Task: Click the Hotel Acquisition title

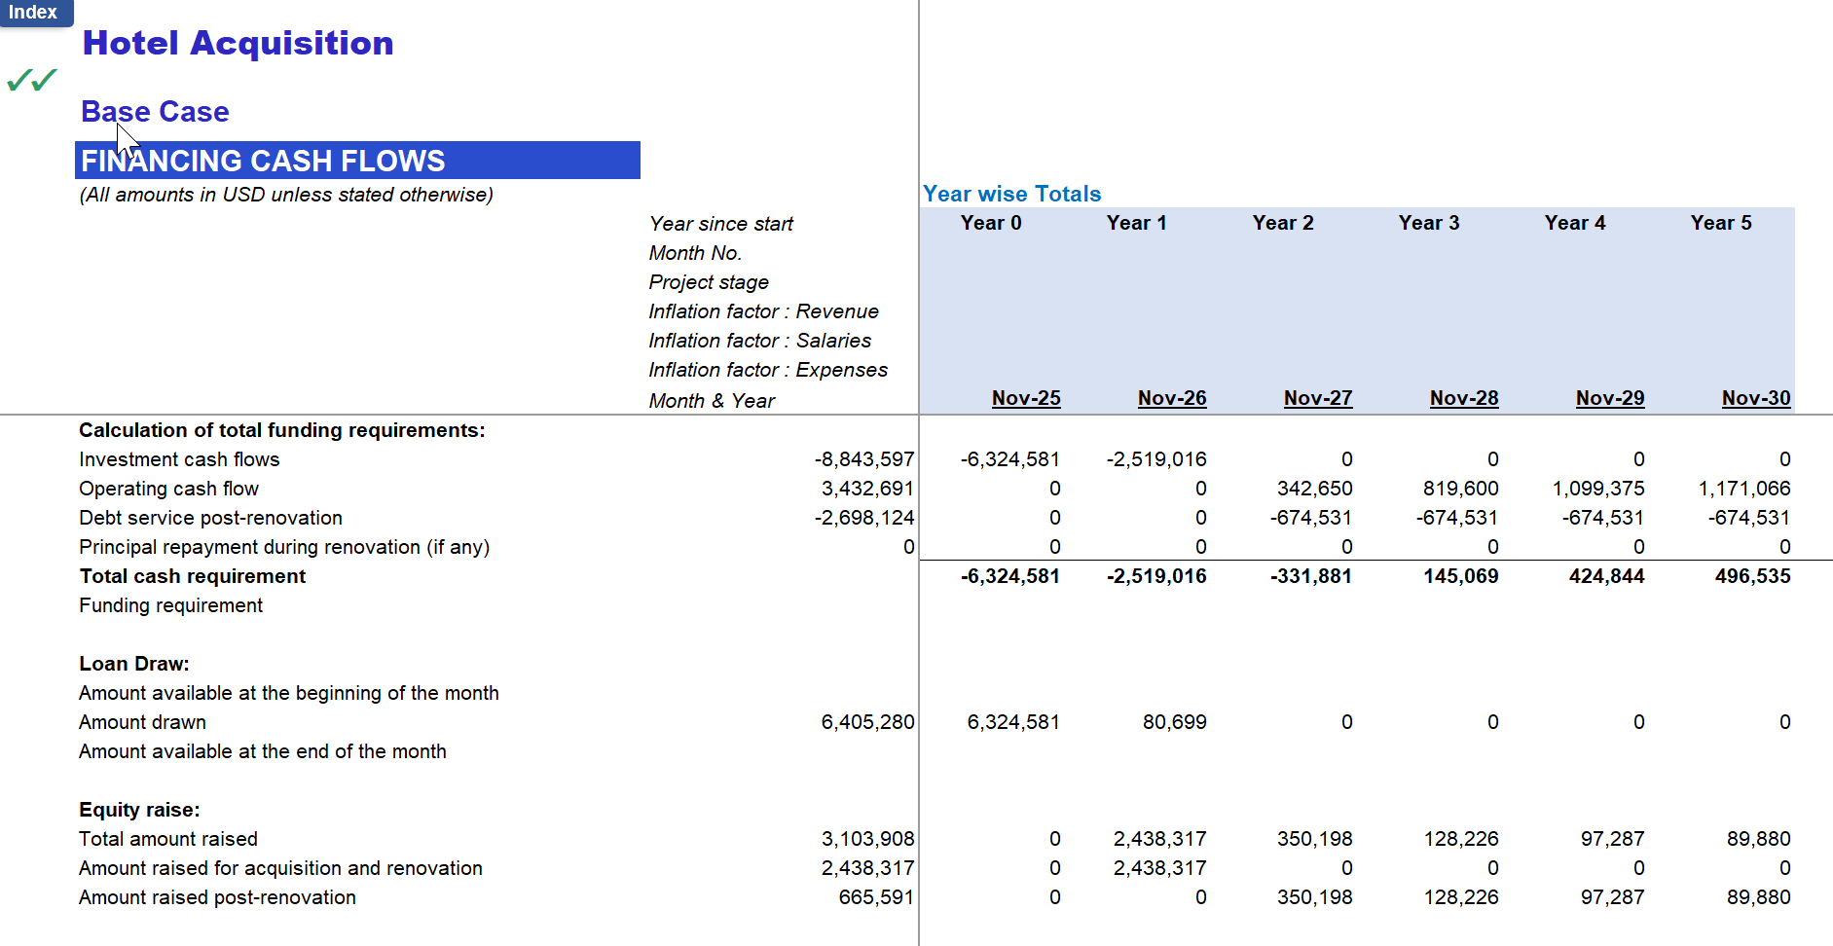Action: [x=237, y=43]
